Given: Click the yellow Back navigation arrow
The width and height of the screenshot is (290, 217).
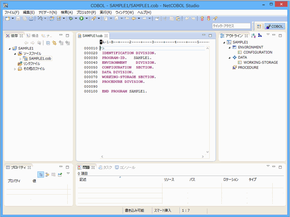Looking at the screenshot, I should coord(134,19).
